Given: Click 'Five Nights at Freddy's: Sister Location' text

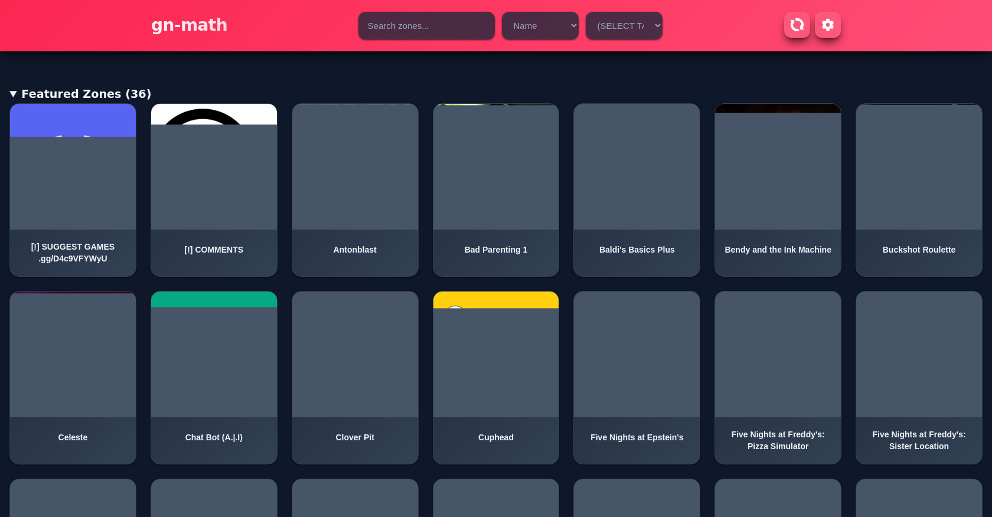Looking at the screenshot, I should [x=919, y=440].
